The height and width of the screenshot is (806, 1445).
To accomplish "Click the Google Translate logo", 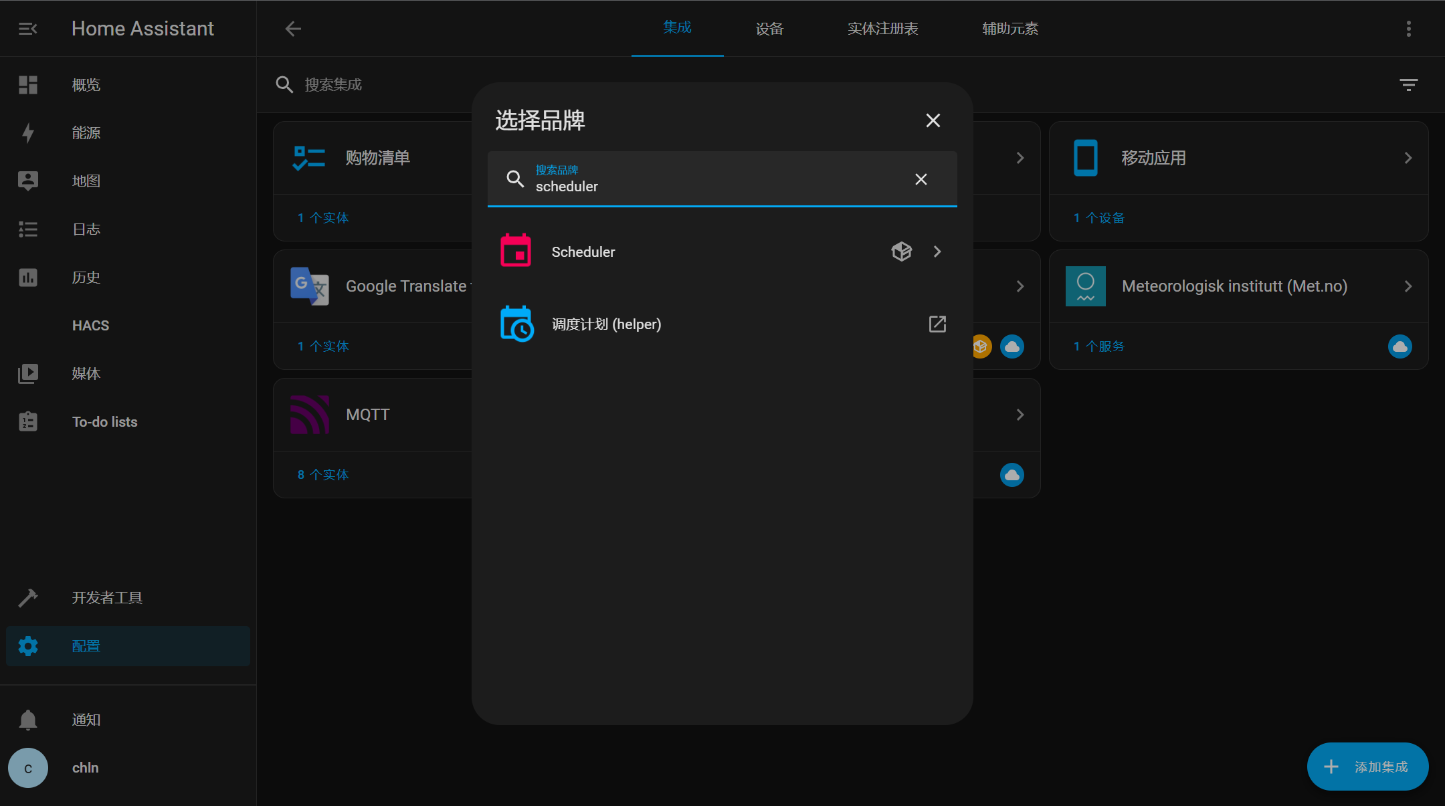I will pos(309,286).
